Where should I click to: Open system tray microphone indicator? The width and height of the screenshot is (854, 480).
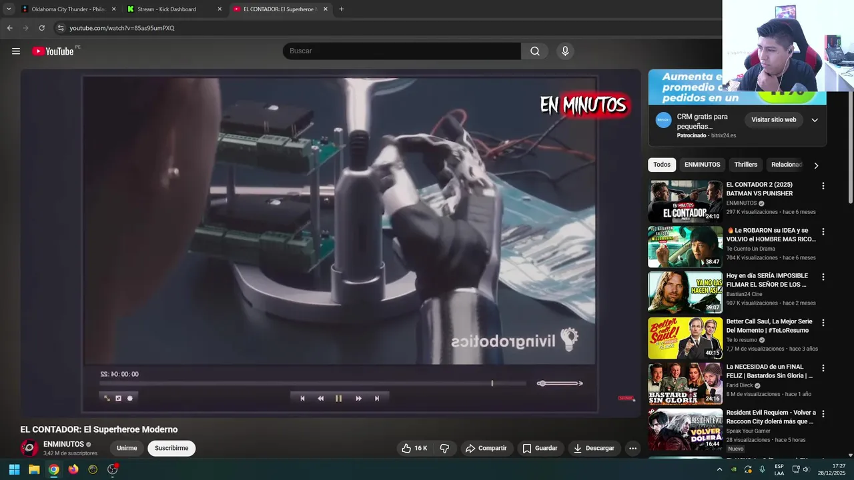(763, 469)
